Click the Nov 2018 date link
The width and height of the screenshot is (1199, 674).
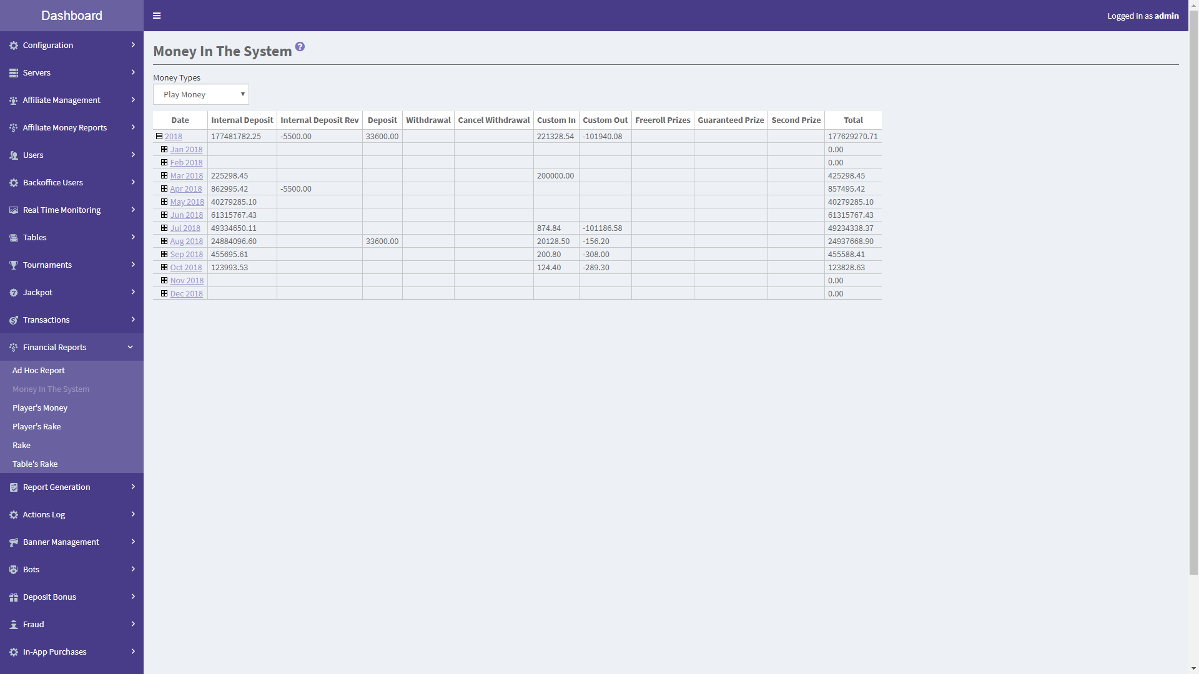186,280
